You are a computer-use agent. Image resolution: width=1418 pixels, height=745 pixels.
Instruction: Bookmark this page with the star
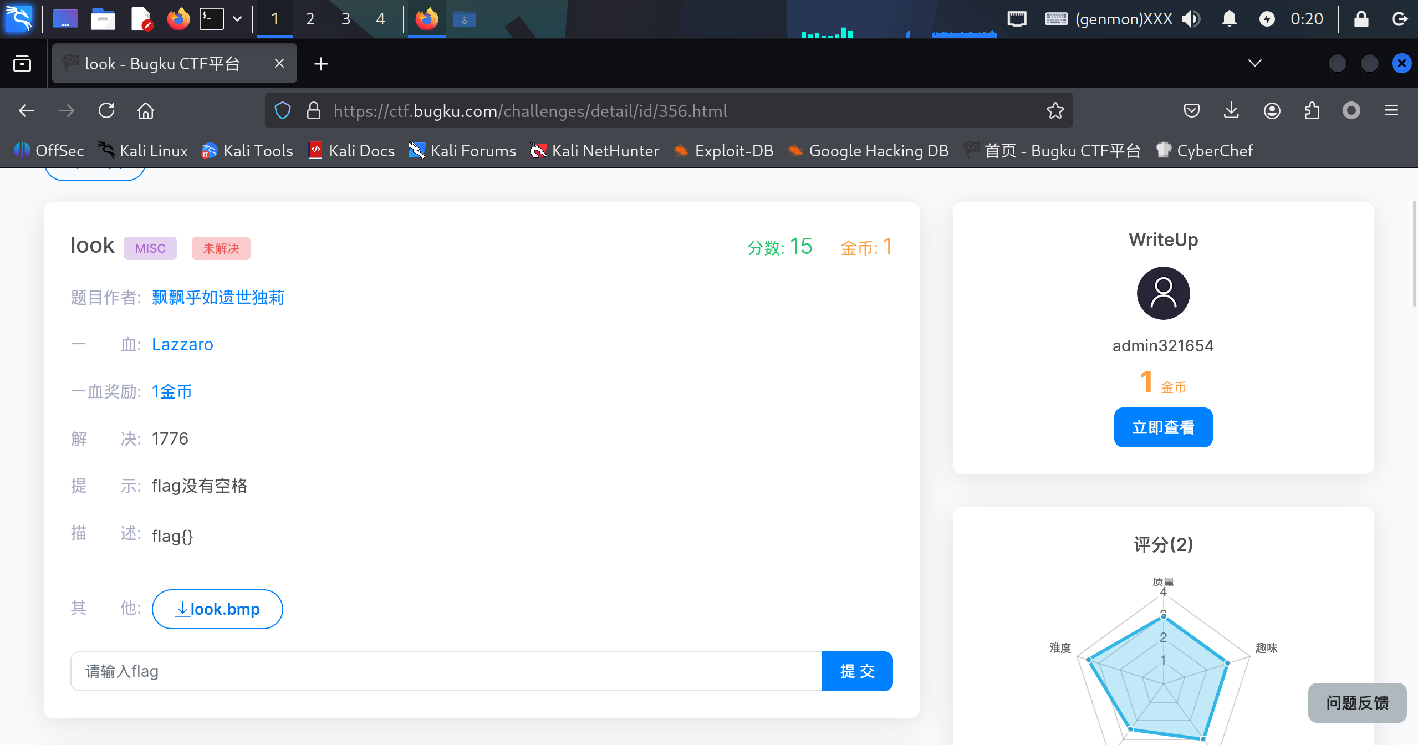(1055, 111)
